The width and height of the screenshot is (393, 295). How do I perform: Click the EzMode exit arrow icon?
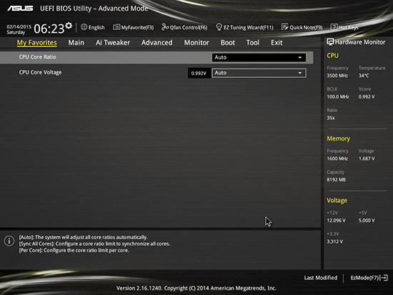tap(384, 278)
